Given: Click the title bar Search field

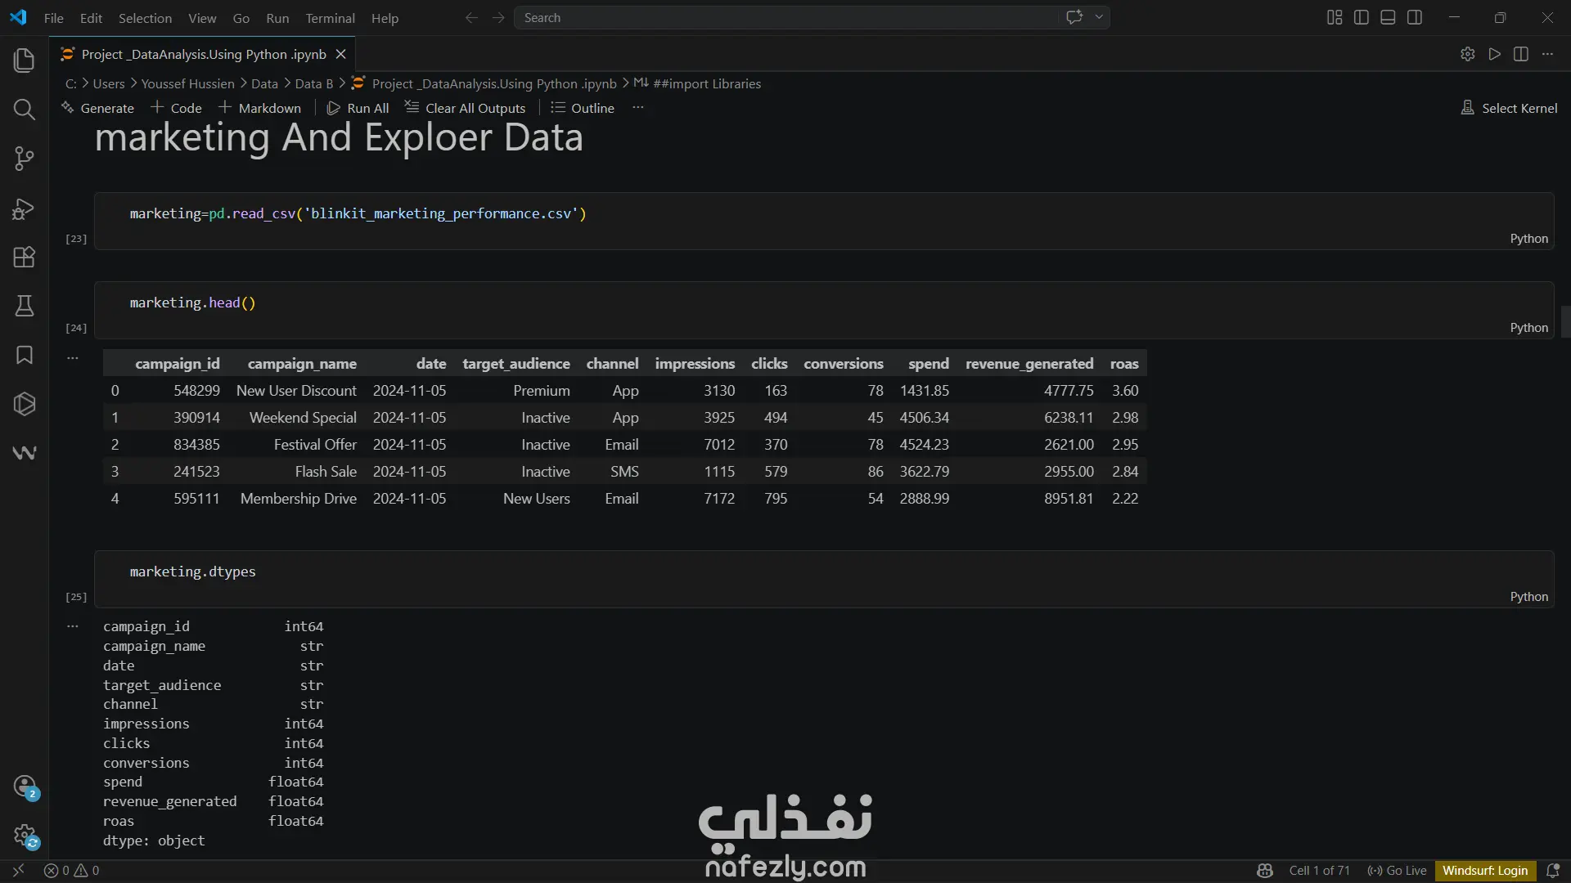Looking at the screenshot, I should 785,18.
